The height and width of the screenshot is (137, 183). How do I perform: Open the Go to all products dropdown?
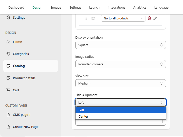click(123, 18)
